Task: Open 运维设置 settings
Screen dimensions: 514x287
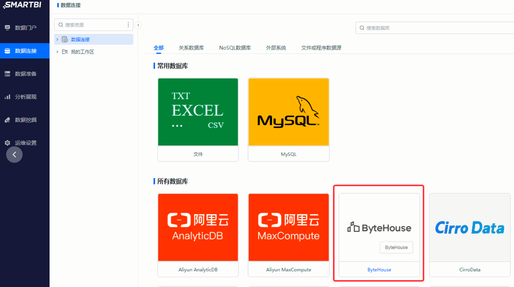Action: (25, 143)
